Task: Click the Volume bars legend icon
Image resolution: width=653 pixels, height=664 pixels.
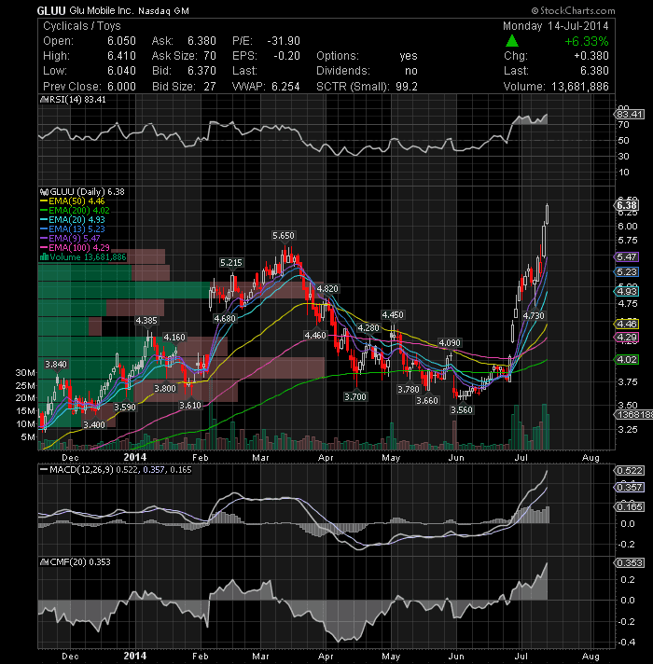Action: click(44, 257)
